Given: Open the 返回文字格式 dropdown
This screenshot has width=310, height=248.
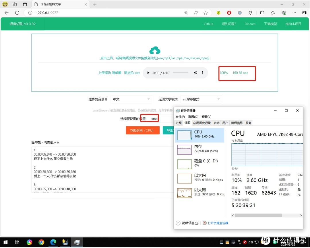Looking at the screenshot, I should [201, 99].
